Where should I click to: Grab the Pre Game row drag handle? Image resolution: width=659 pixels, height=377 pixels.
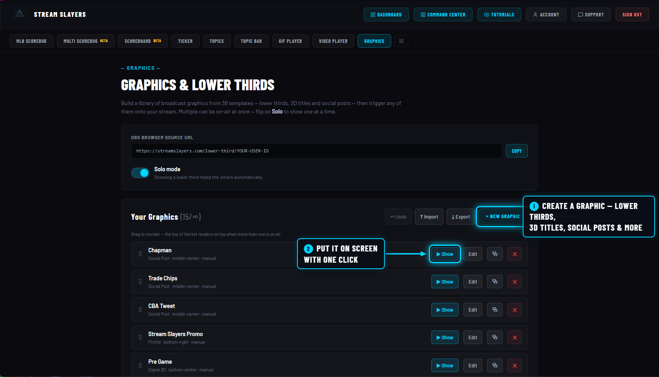tap(140, 365)
